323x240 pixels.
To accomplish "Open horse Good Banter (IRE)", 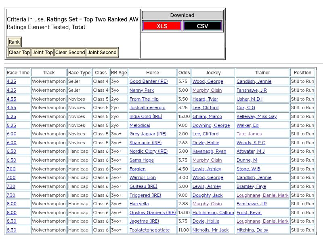I will [148, 82].
